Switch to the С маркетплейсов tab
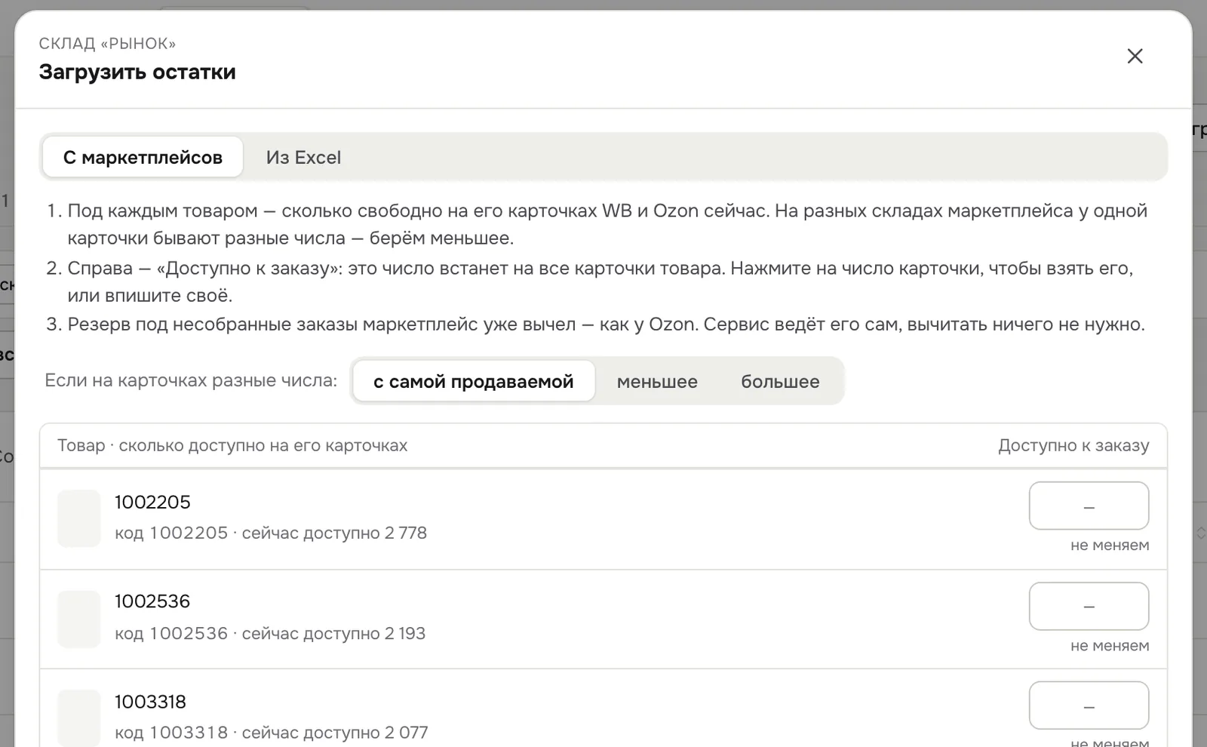This screenshot has width=1207, height=747. click(143, 157)
